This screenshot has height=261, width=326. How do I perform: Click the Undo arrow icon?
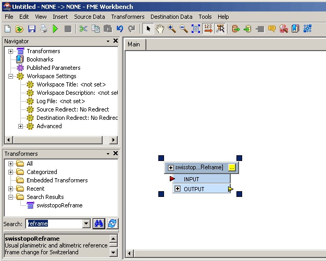coord(120,29)
